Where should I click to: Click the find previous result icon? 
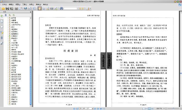[x=79, y=8]
